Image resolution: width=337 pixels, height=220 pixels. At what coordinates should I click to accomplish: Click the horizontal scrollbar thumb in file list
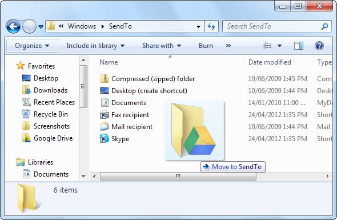(x=178, y=177)
